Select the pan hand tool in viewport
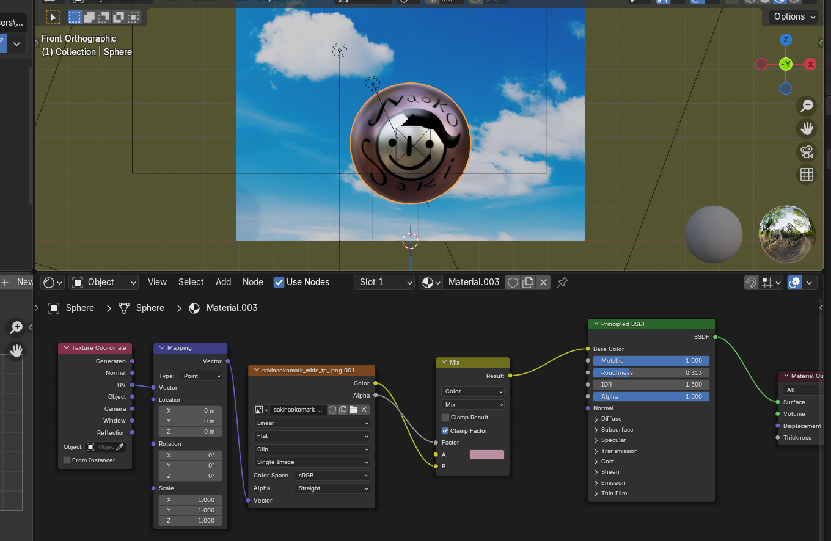Screen dimensions: 831x541 pos(807,128)
